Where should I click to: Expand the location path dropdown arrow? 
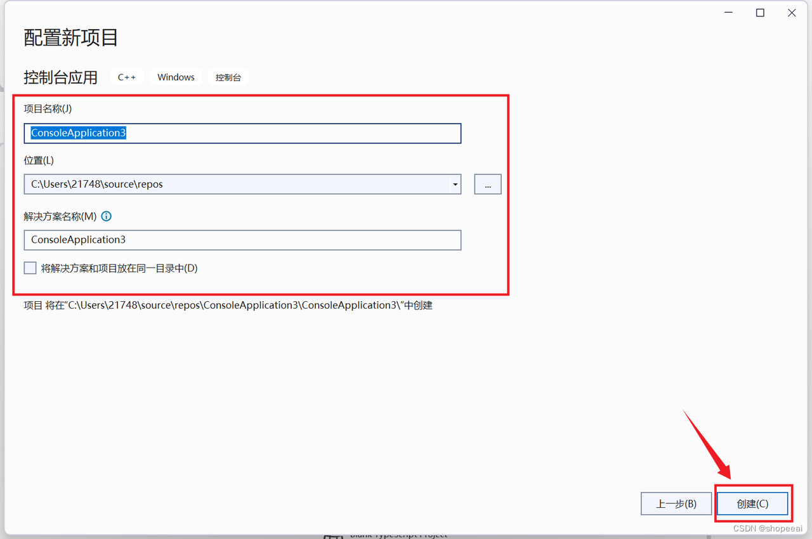pos(455,185)
